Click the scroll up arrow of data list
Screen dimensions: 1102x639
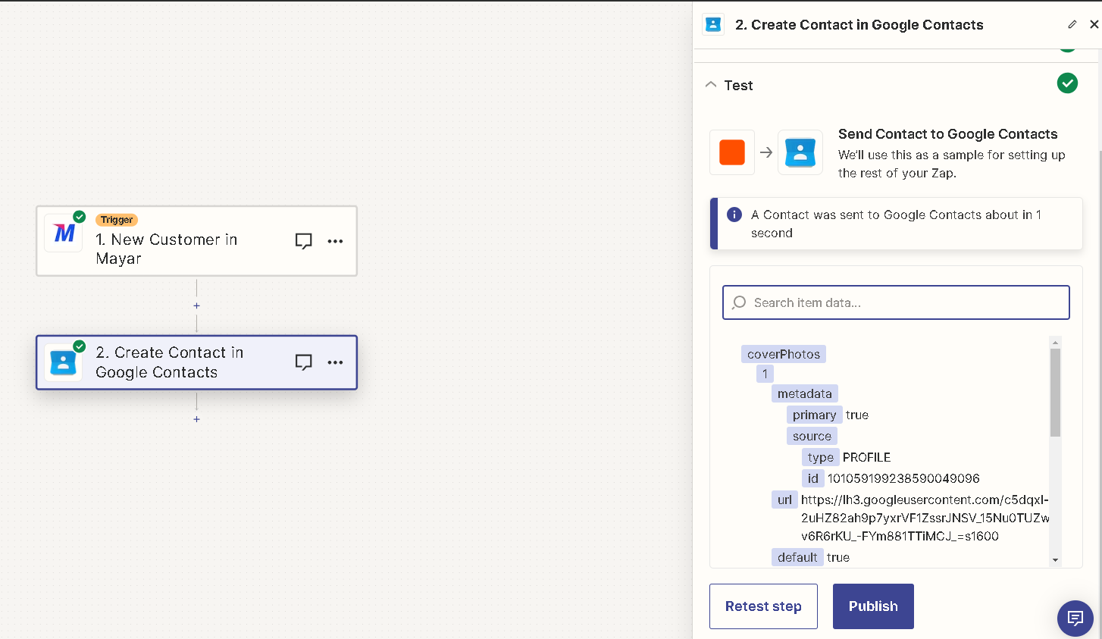pos(1055,343)
